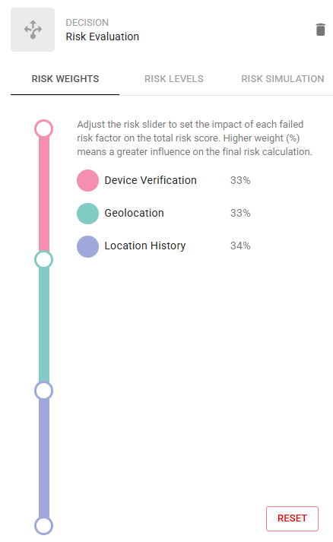Click the upper purple slider handle
Image resolution: width=333 pixels, height=542 pixels.
43,391
